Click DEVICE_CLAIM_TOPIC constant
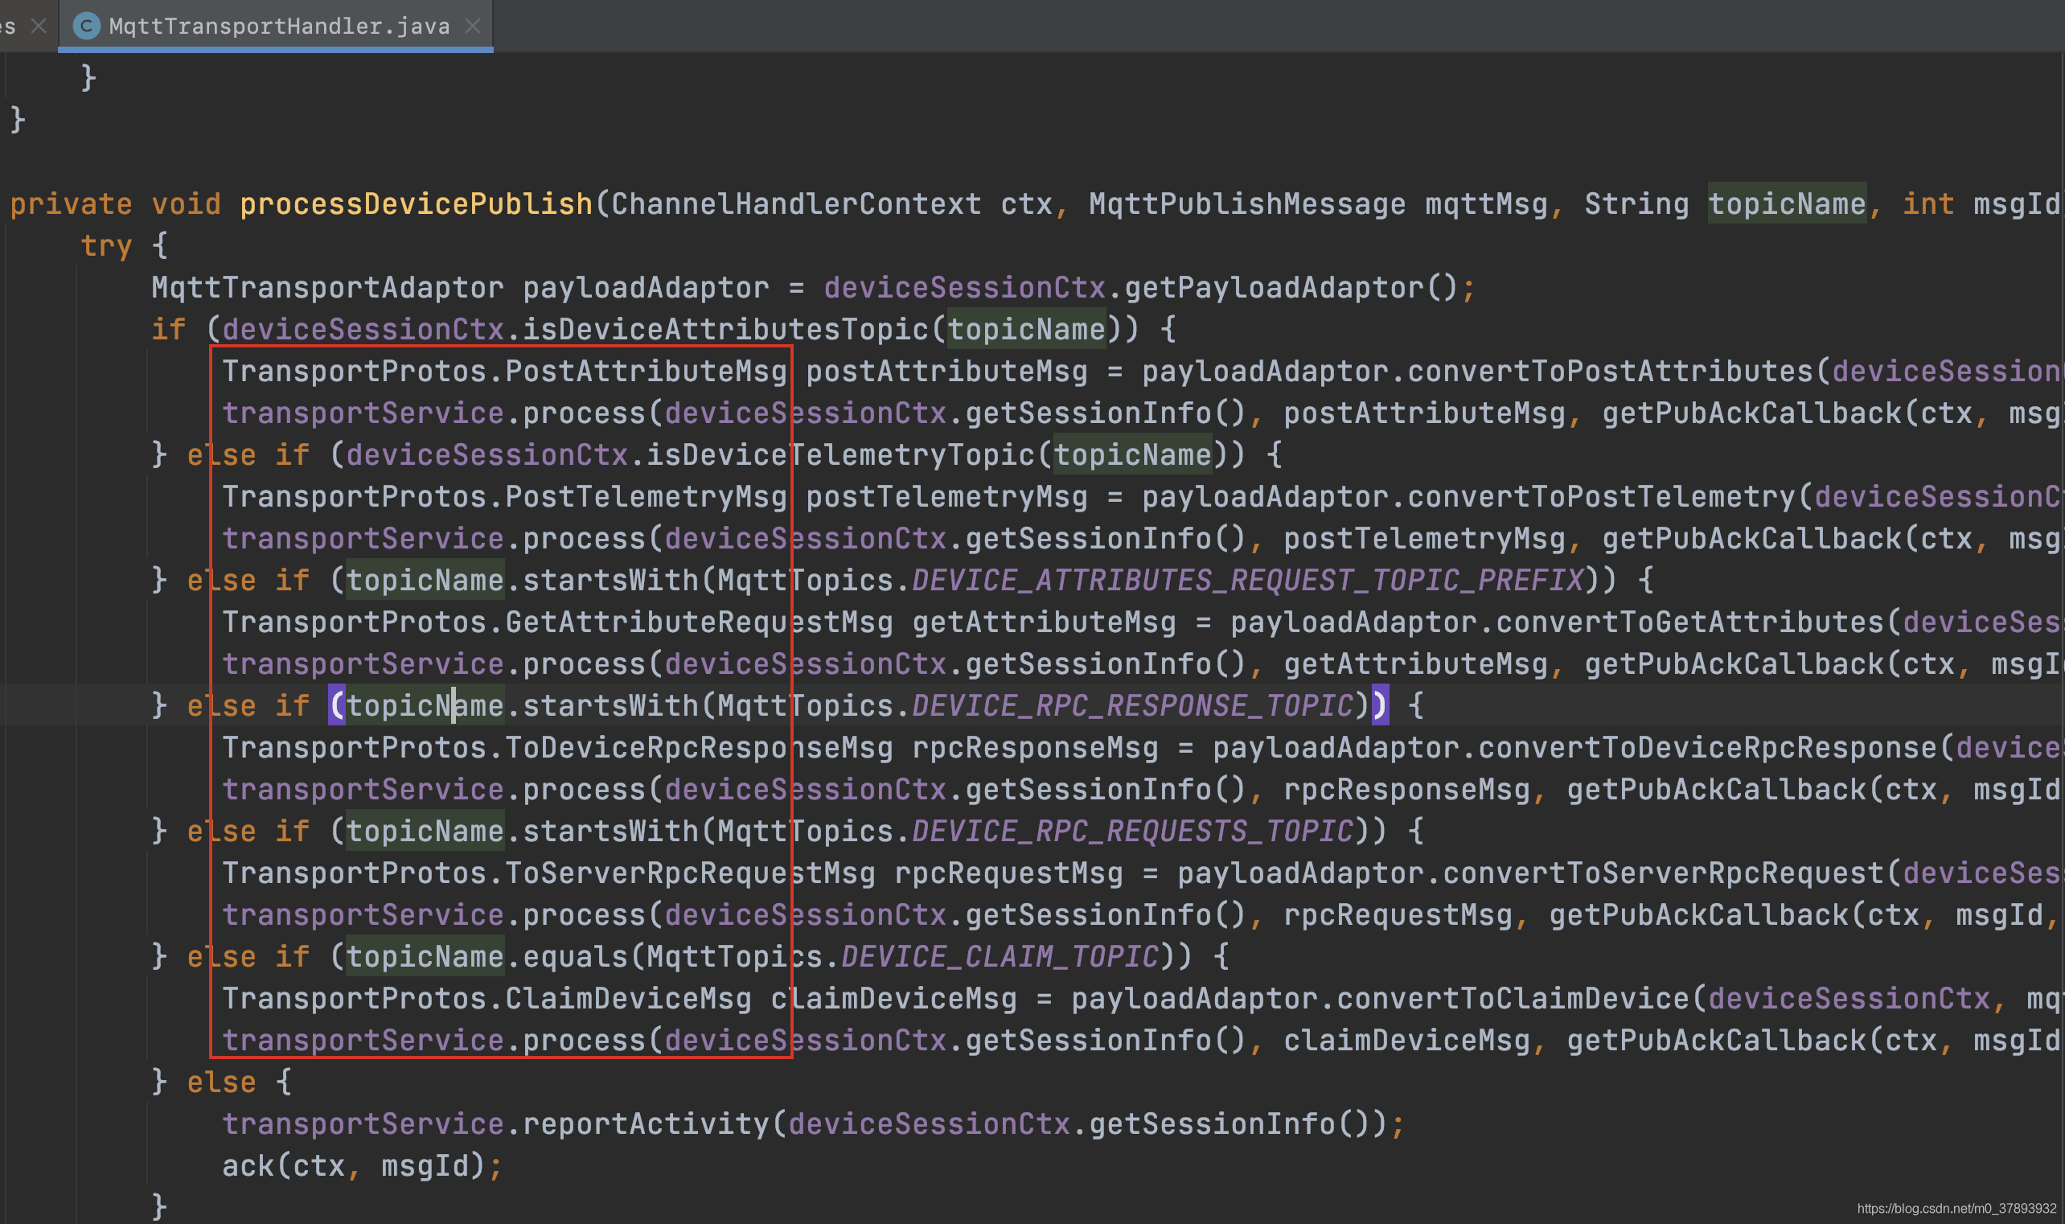This screenshot has width=2065, height=1224. pos(1000,957)
